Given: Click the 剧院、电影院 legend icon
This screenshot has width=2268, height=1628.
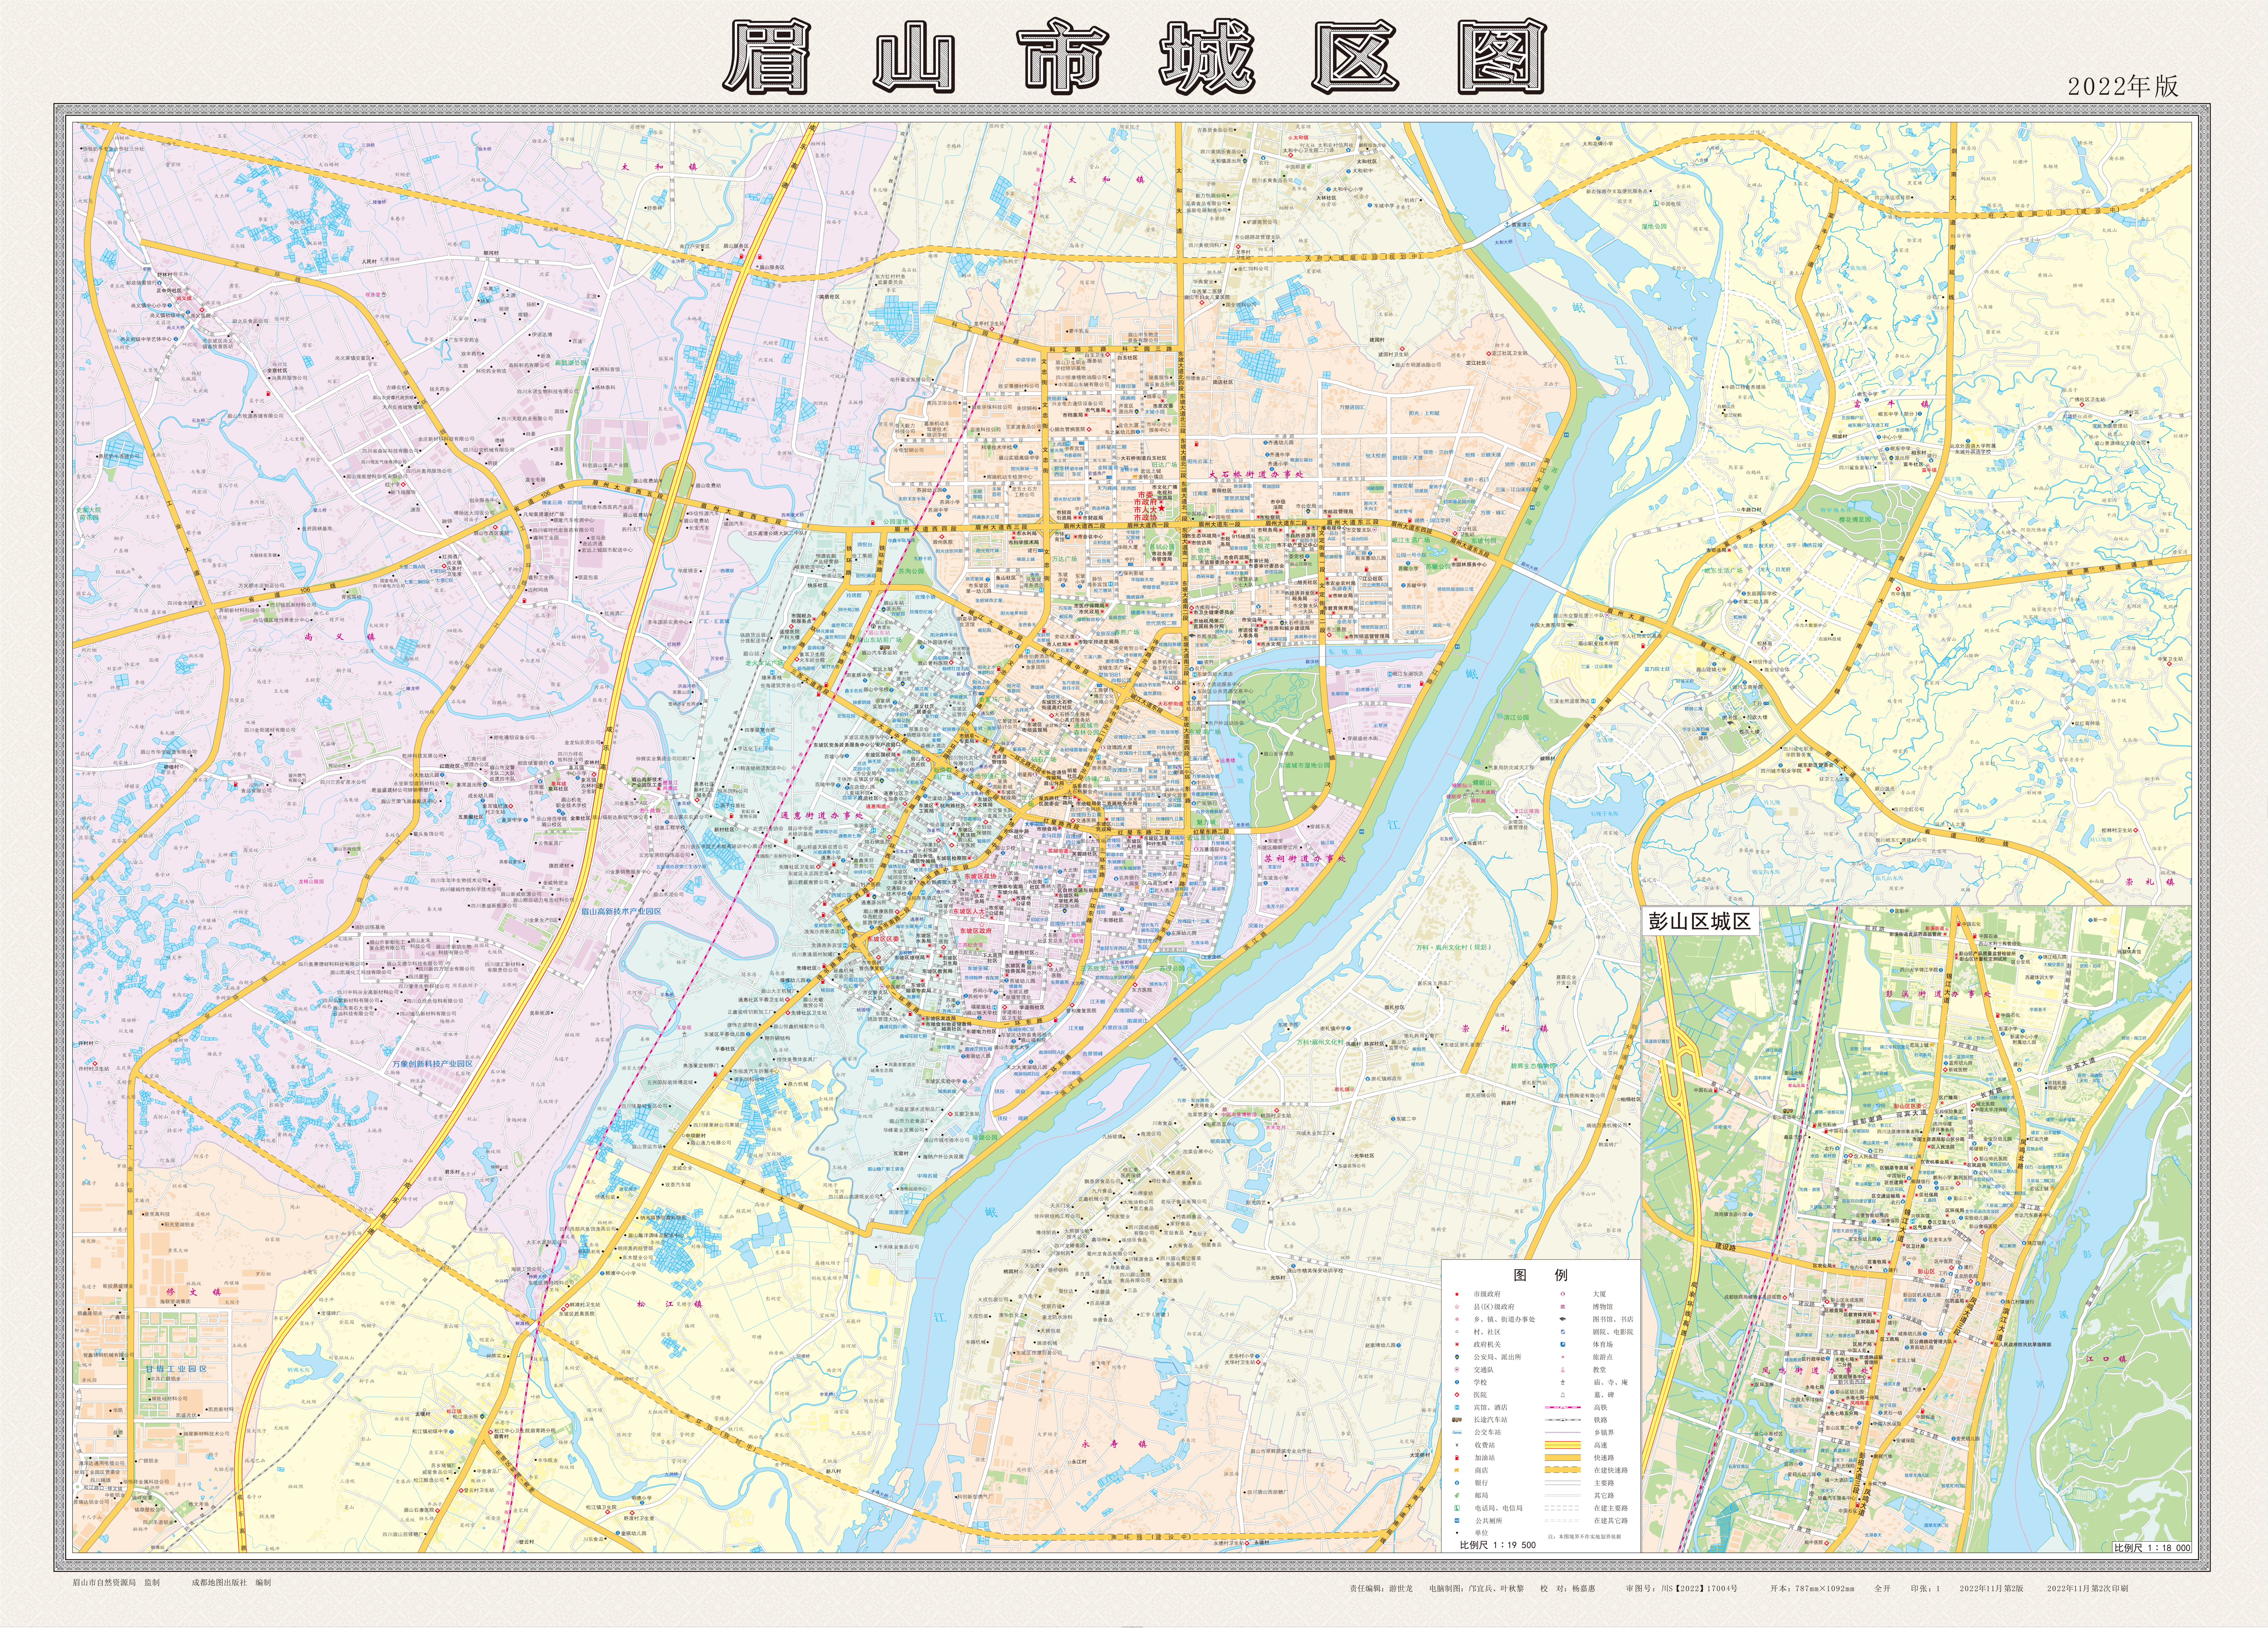Looking at the screenshot, I should pos(1563,1332).
